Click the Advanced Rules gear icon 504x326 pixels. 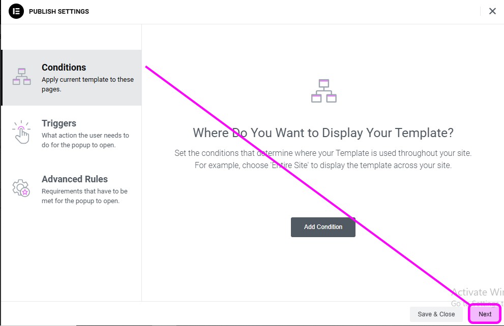21,188
